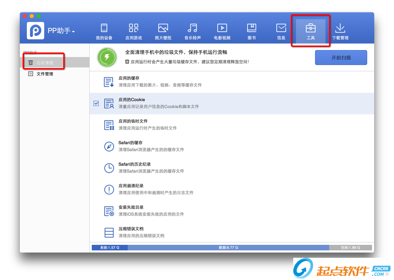Select 文件管理 in the sidebar
The height and width of the screenshot is (280, 394).
(55, 74)
